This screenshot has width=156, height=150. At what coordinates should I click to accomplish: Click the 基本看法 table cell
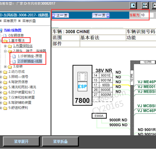pyautogui.click(x=103, y=38)
